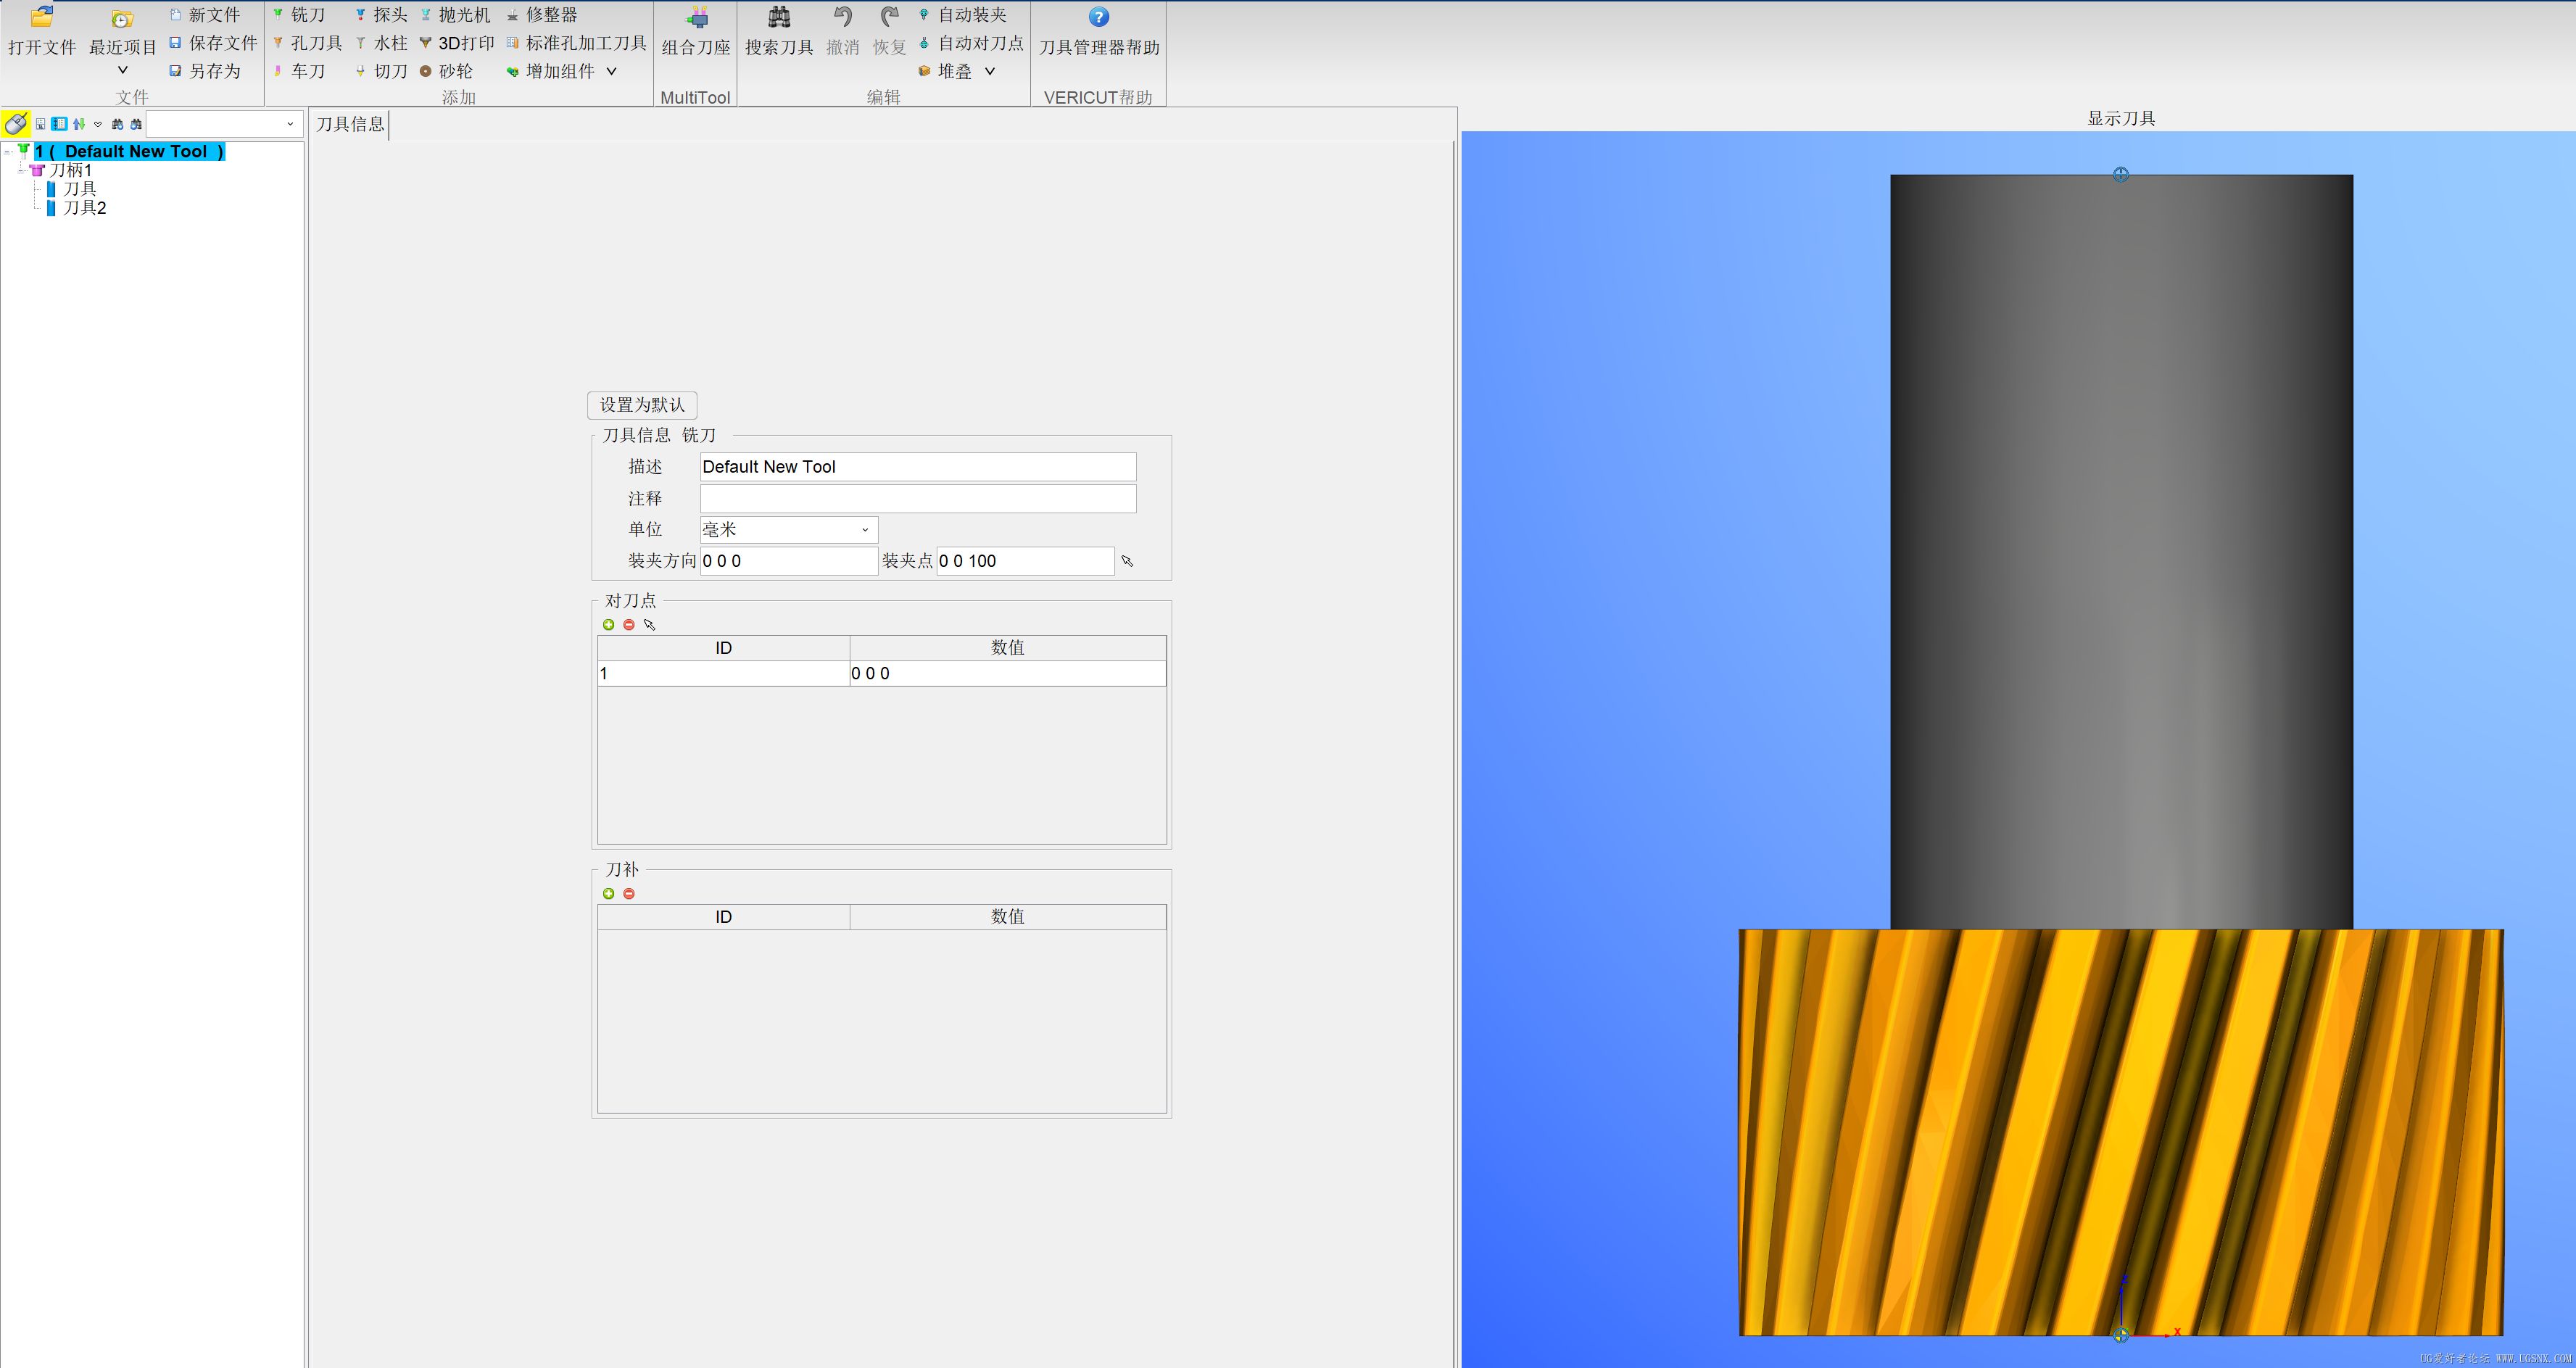2576x1368 pixels.
Task: Run 自动装夹 auto gage
Action: coord(963,15)
